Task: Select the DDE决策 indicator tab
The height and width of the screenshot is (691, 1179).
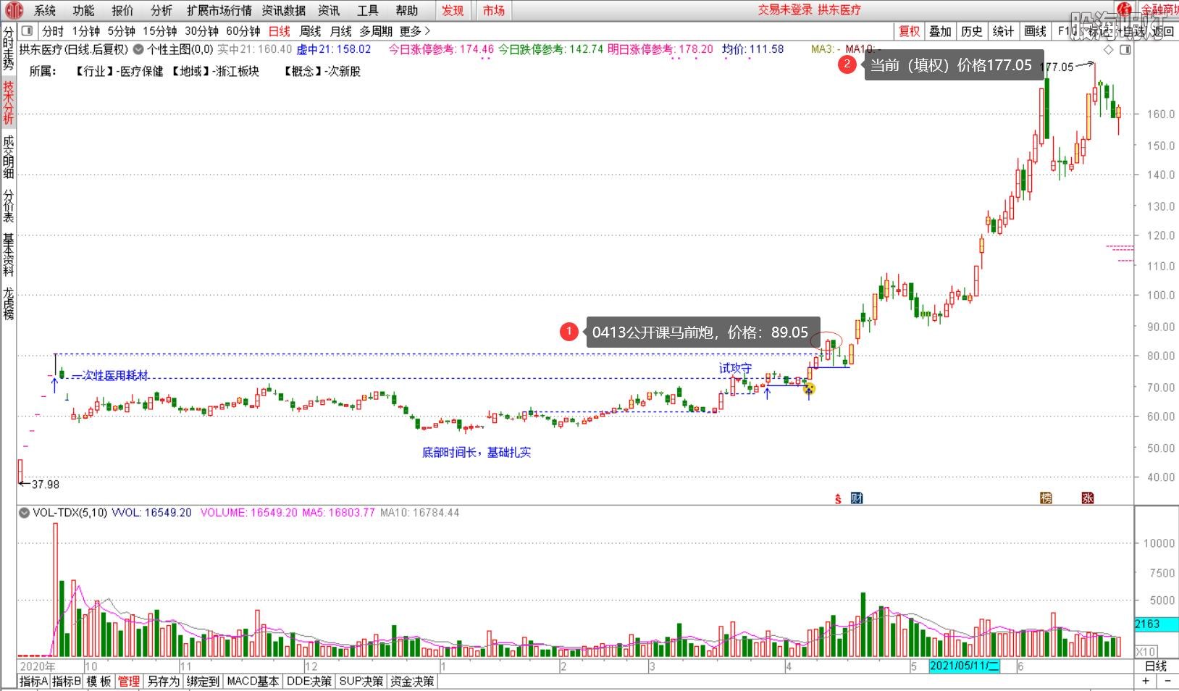Action: [x=309, y=682]
